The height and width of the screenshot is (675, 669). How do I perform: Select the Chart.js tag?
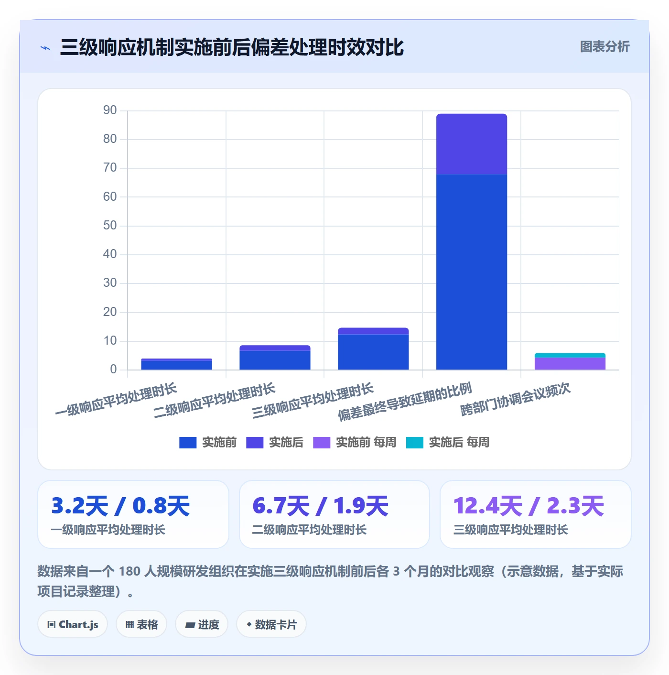coord(73,624)
